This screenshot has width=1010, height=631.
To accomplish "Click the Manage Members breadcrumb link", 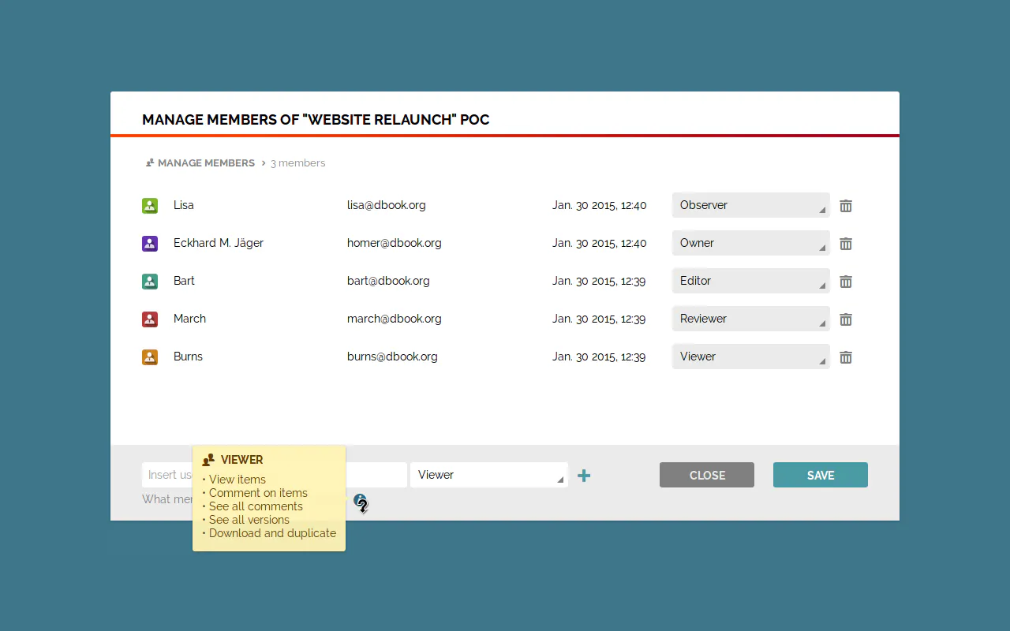I will (x=206, y=163).
